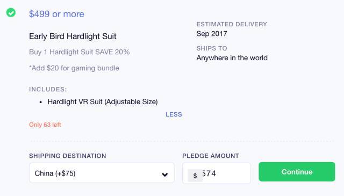
Task: Click into the pledge amount field
Action: coord(216,173)
